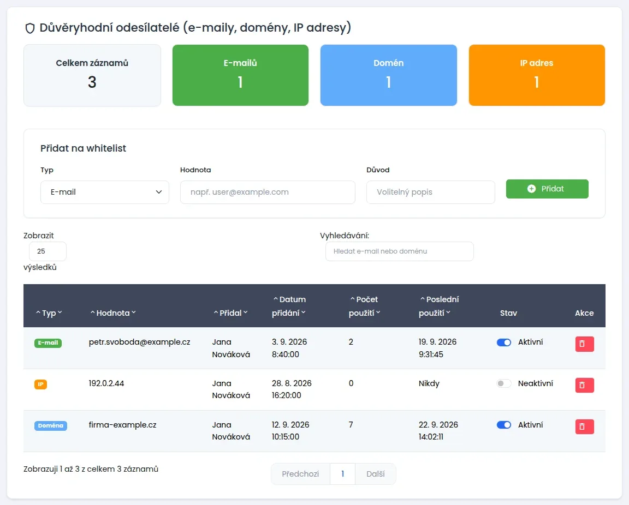The image size is (629, 505).
Task: Toggle Aktivní switch for firma-example.cz
Action: [x=504, y=425]
